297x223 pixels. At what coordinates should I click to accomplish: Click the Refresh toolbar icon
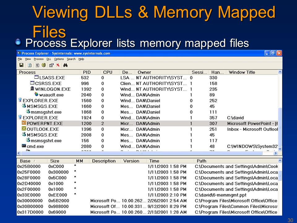click(30, 65)
